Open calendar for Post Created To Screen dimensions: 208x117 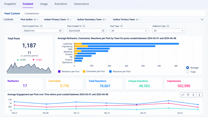tap(103, 31)
